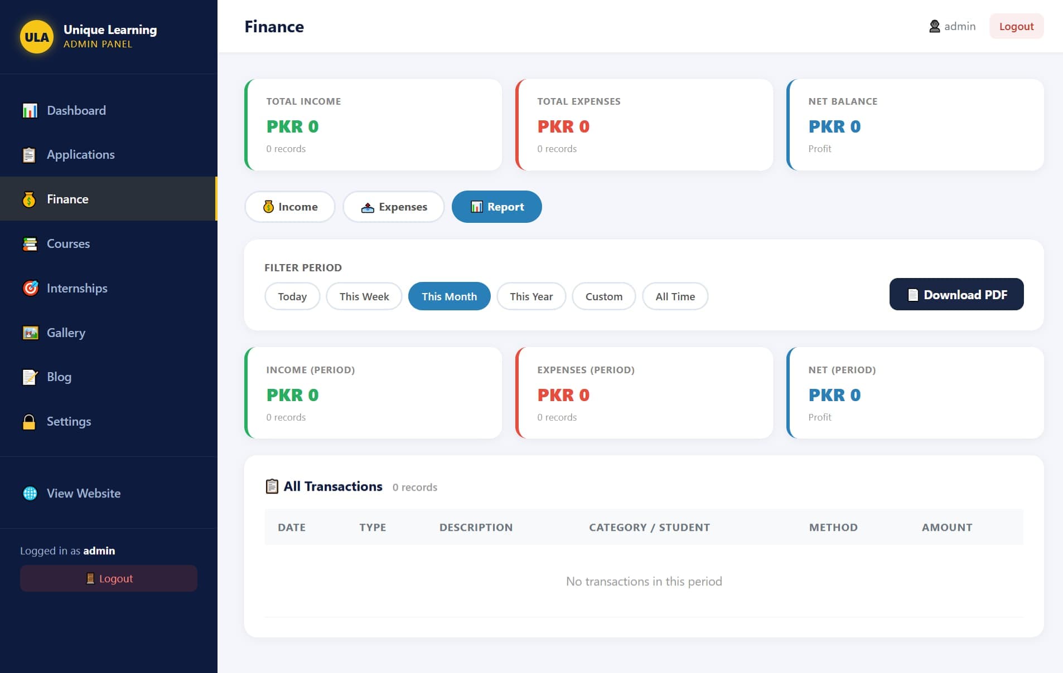Viewport: 1063px width, 673px height.
Task: Open the Courses books icon
Action: [30, 244]
